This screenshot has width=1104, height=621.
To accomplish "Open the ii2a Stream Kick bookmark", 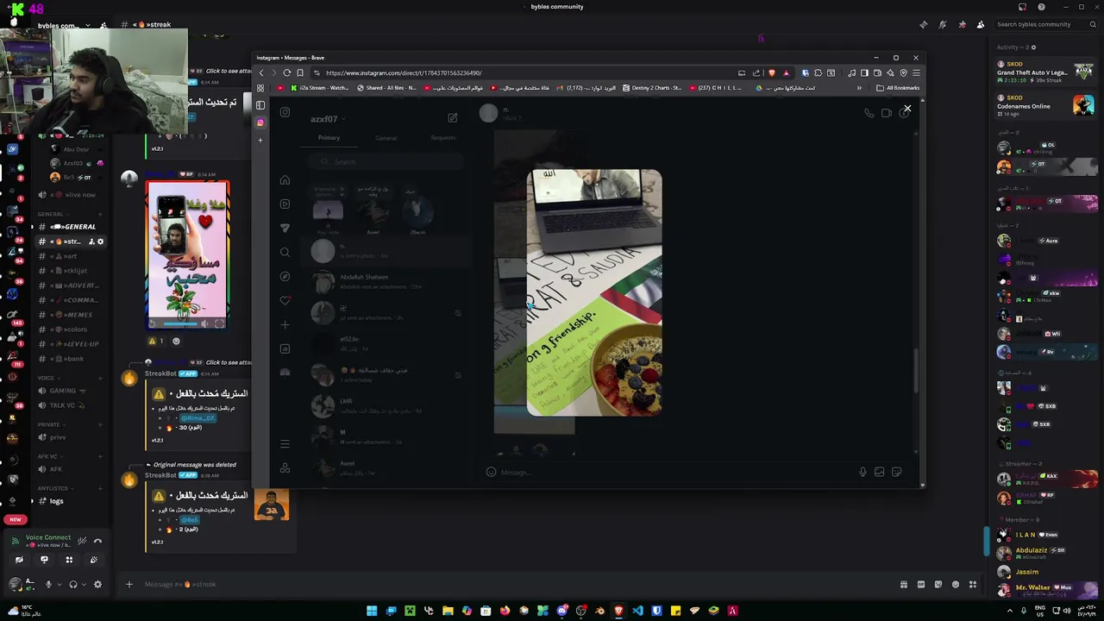I will (x=320, y=88).
